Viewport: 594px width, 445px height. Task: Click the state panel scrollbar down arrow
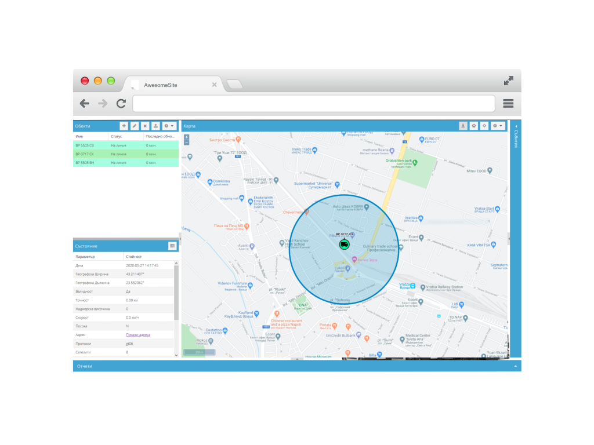(x=176, y=355)
